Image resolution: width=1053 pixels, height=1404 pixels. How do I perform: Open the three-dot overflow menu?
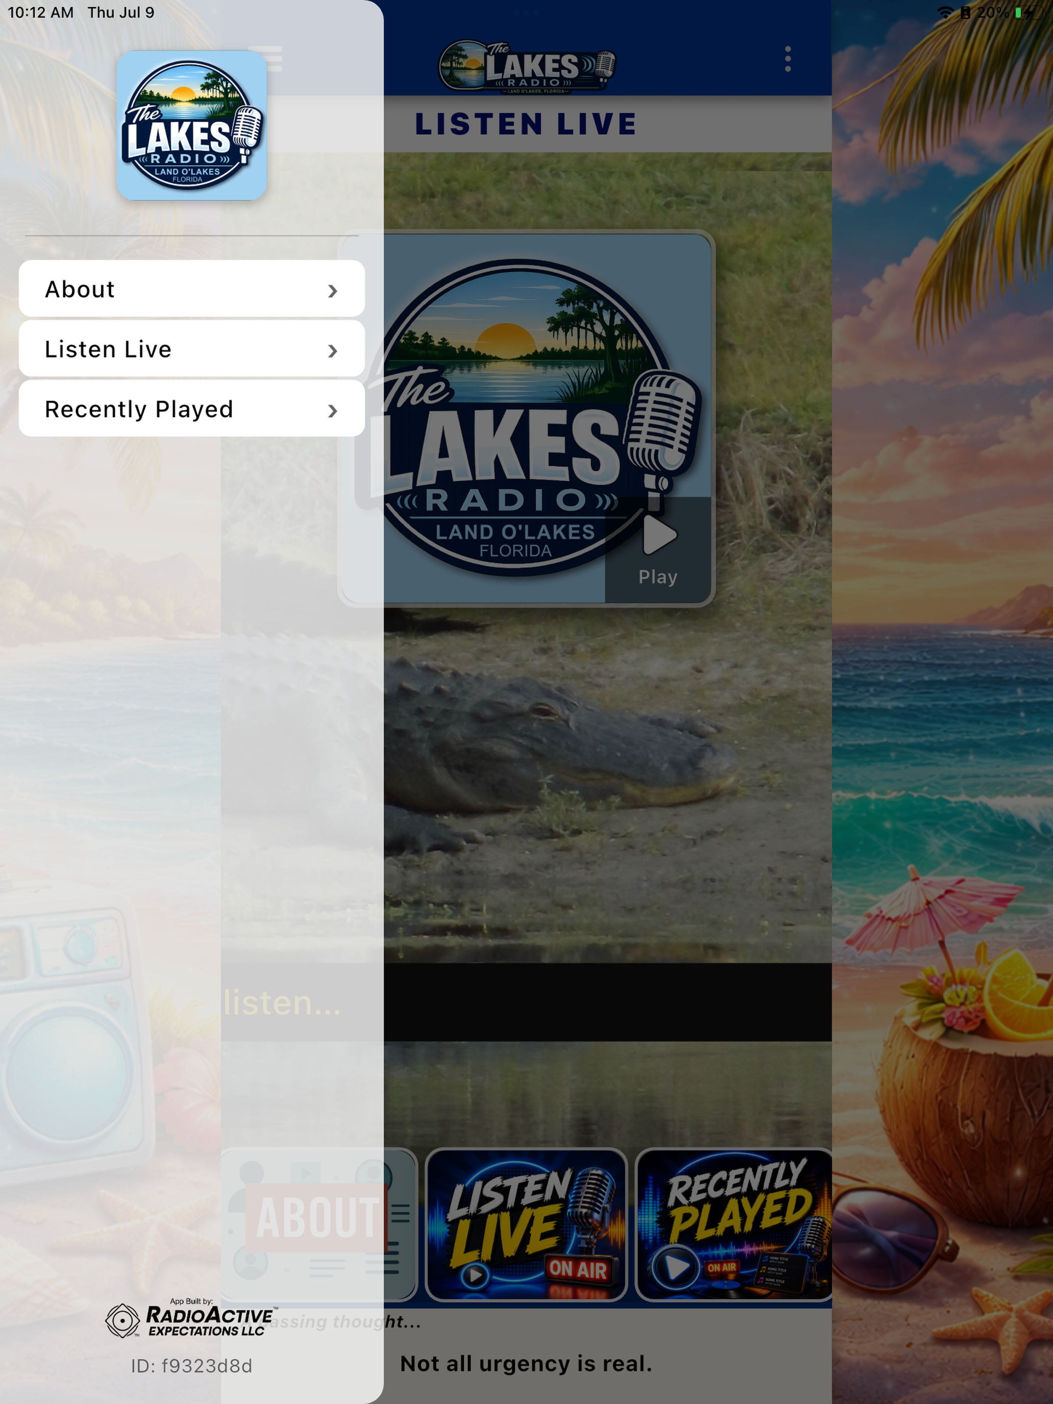pyautogui.click(x=788, y=59)
